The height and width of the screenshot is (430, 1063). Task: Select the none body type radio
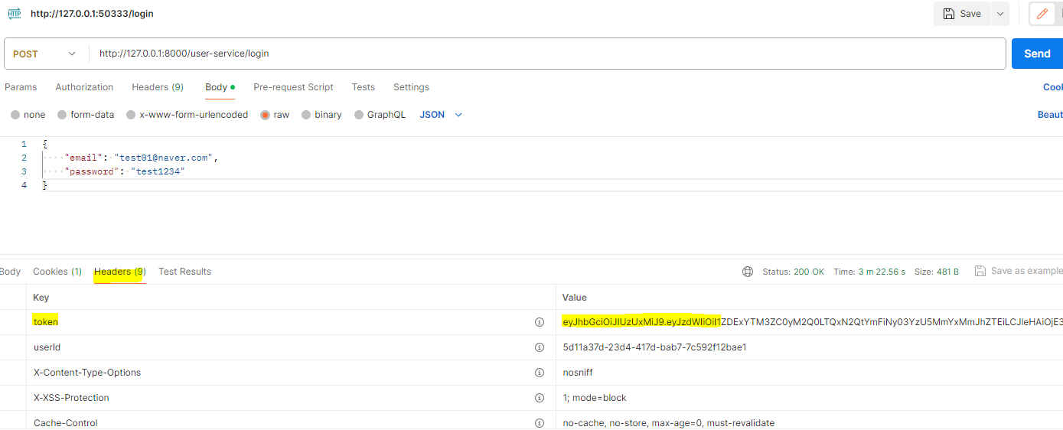click(x=15, y=115)
